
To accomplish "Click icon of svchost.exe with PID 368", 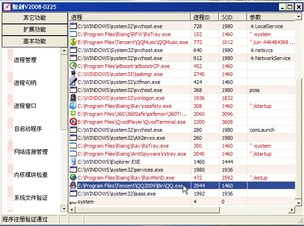I will pos(73,90).
